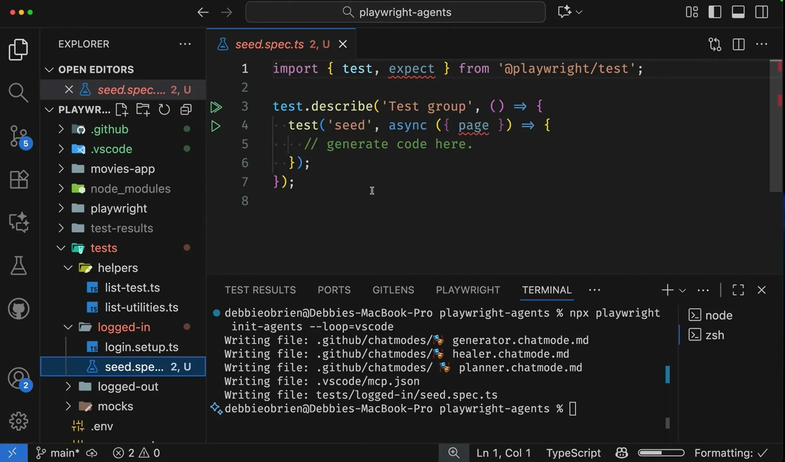Image resolution: width=785 pixels, height=462 pixels.
Task: Switch to the Ports tab
Action: click(334, 290)
